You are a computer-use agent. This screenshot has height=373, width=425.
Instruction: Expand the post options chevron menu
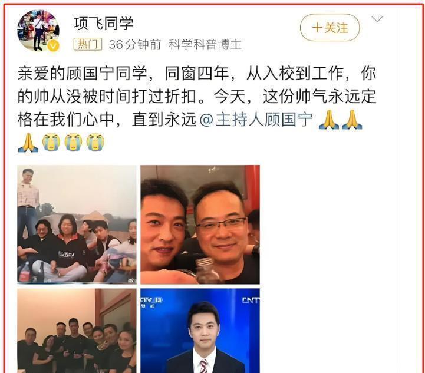pos(377,19)
